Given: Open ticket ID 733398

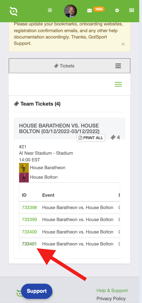Looking at the screenshot, I should coord(30,208).
